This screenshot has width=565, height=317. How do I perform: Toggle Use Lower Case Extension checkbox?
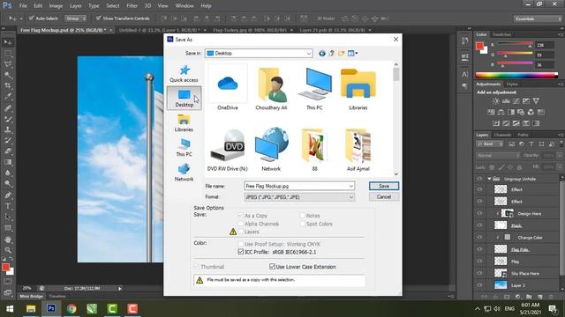coord(272,266)
